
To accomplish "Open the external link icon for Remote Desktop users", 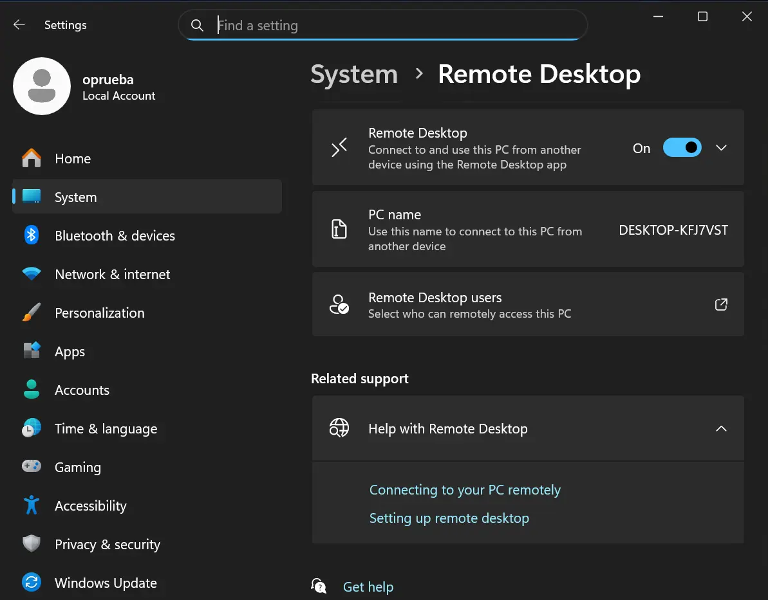I will pyautogui.click(x=721, y=305).
